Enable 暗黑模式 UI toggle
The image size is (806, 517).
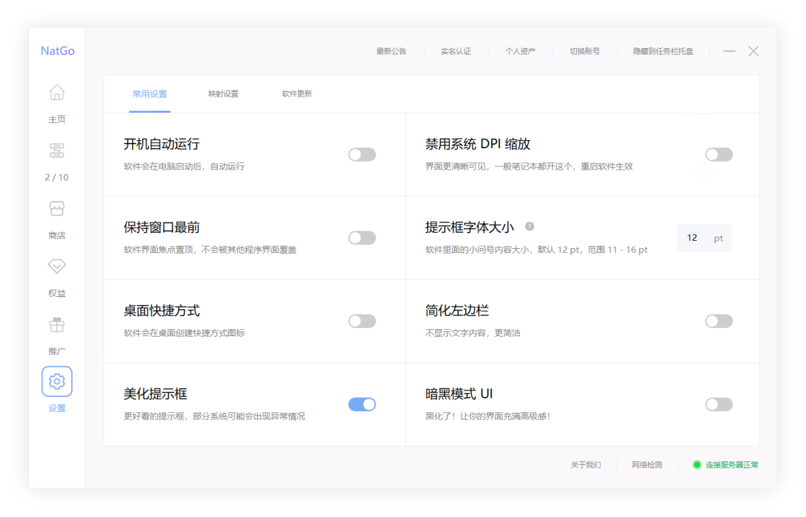(x=719, y=404)
